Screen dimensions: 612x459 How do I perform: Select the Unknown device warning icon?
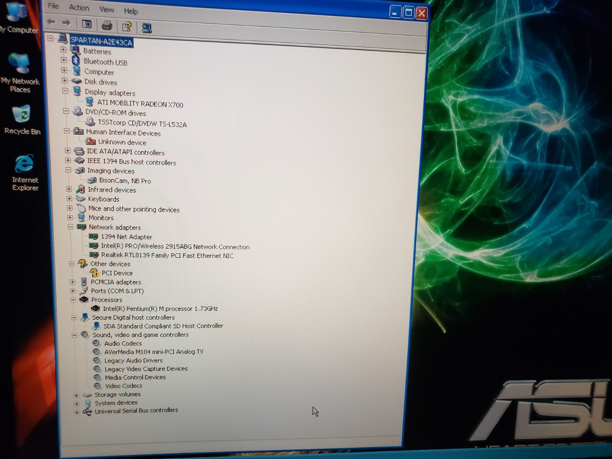[91, 141]
